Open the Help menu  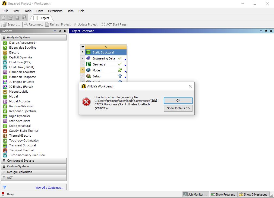click(x=81, y=11)
